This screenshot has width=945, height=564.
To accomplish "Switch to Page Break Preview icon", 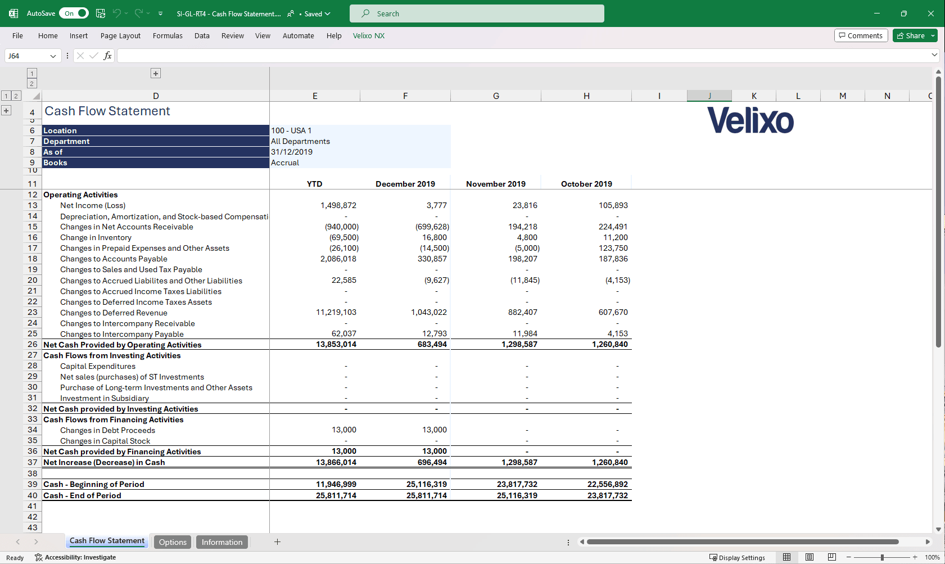I will click(832, 557).
